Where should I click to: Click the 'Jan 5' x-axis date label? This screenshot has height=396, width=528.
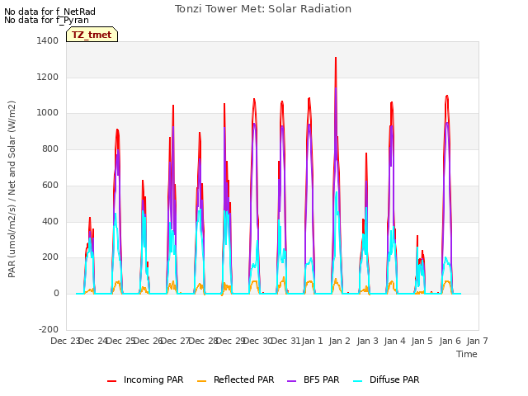422,341
